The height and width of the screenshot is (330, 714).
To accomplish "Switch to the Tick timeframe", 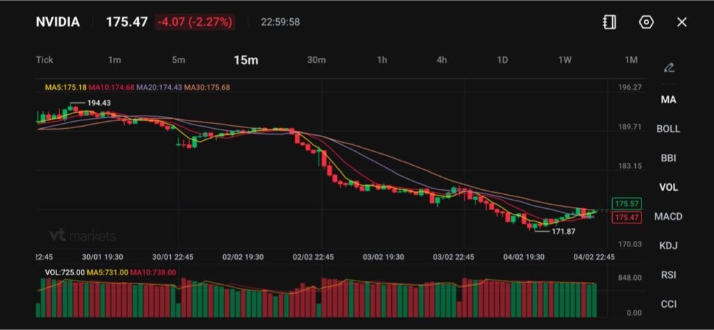I will [x=45, y=60].
